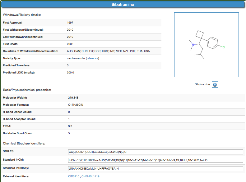
Task: Click the TPSA value 3.2
Action: click(x=70, y=126)
